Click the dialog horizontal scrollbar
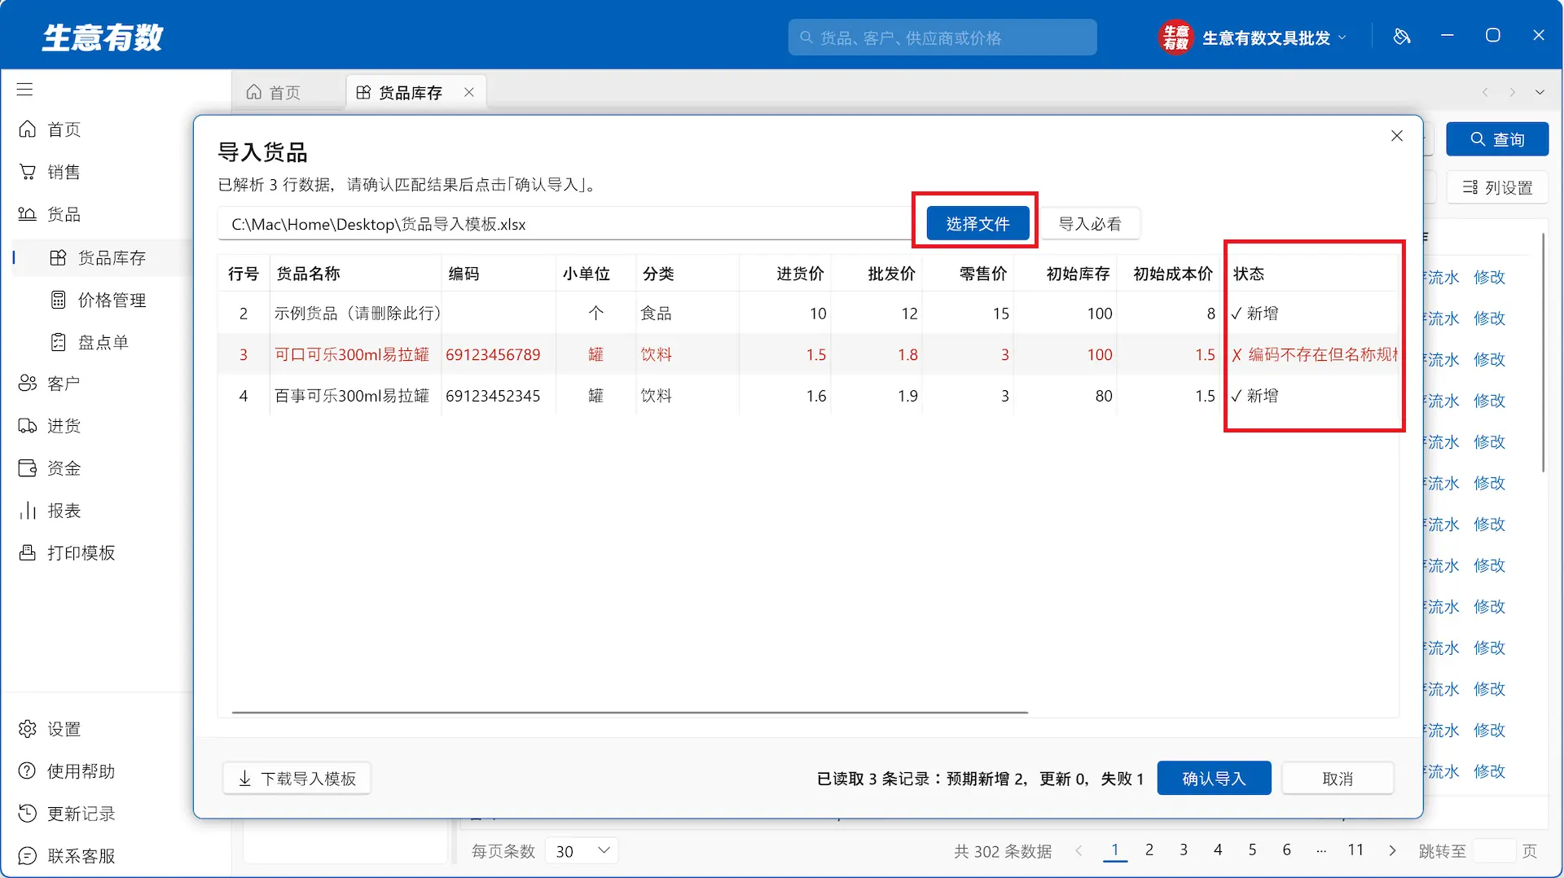1564x878 pixels. (630, 713)
